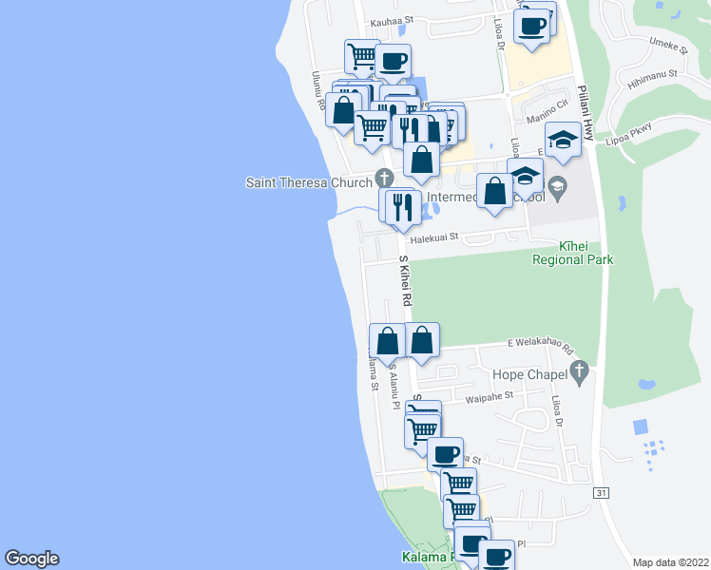
Task: Select the Hope Chapel label
Action: tap(530, 374)
